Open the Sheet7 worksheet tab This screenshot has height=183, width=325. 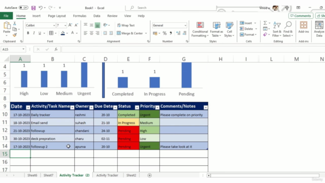click(49, 175)
